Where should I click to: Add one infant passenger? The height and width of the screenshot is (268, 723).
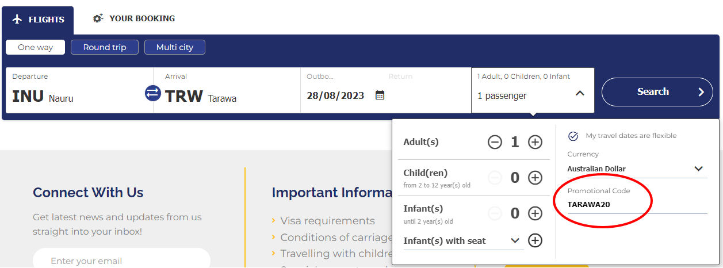pos(535,213)
